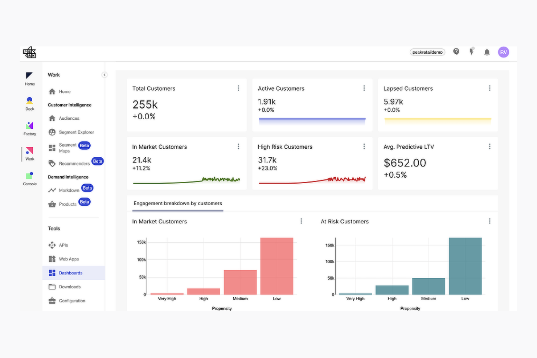Click the Segment Maps grid icon
The width and height of the screenshot is (537, 358).
[x=52, y=148]
